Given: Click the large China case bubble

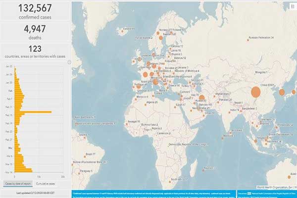Looking at the screenshot, I should [x=255, y=93].
